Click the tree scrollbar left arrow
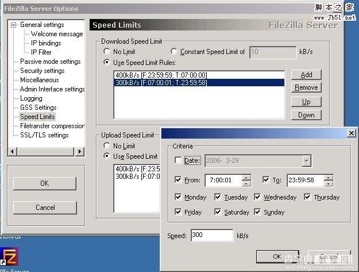Viewport: 359px width, 272px height. 13,151
